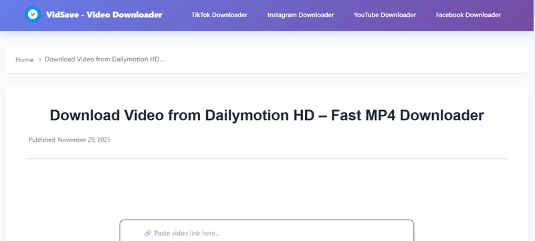The width and height of the screenshot is (535, 241).
Task: Open the VidSave - Video Downloader home title
Action: [104, 15]
